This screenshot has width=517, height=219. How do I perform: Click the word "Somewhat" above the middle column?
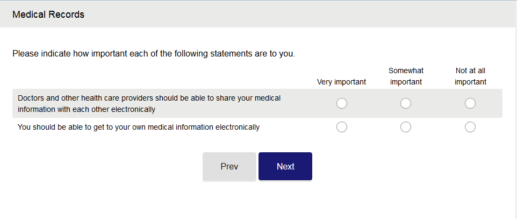click(406, 70)
